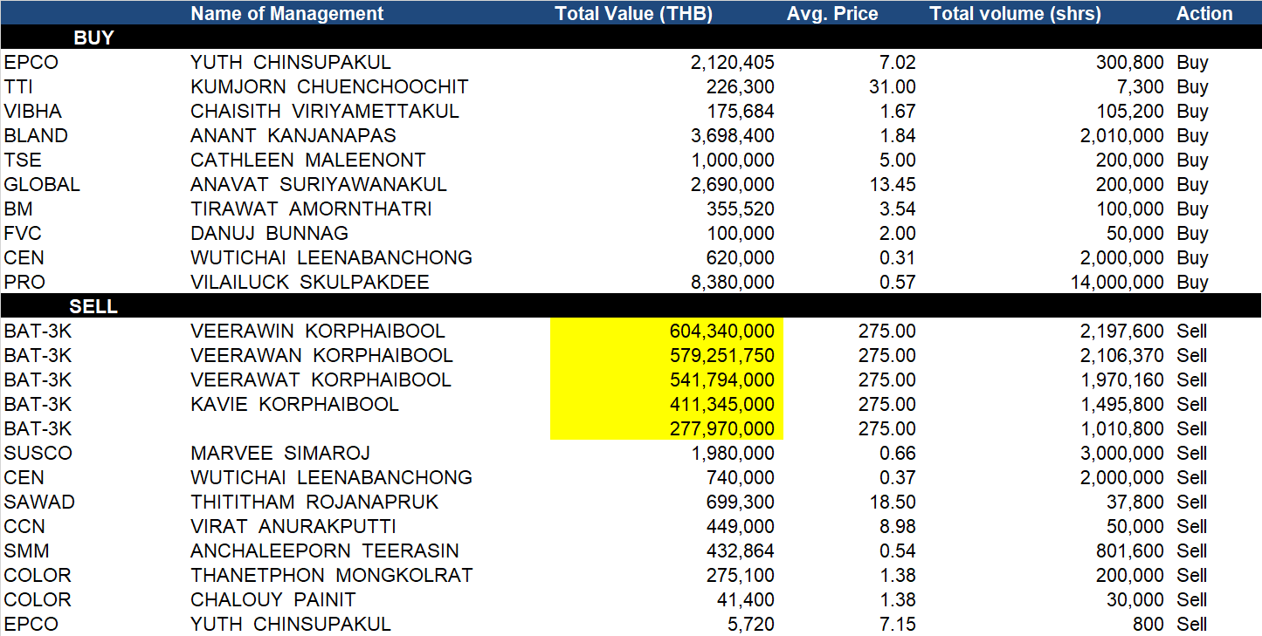Click total value 432,864
Screen dimensions: 1262x636
click(x=741, y=551)
